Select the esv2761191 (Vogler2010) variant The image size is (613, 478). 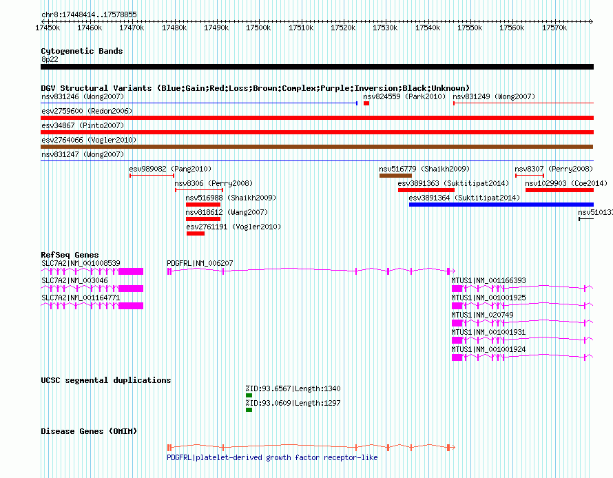pyautogui.click(x=195, y=233)
